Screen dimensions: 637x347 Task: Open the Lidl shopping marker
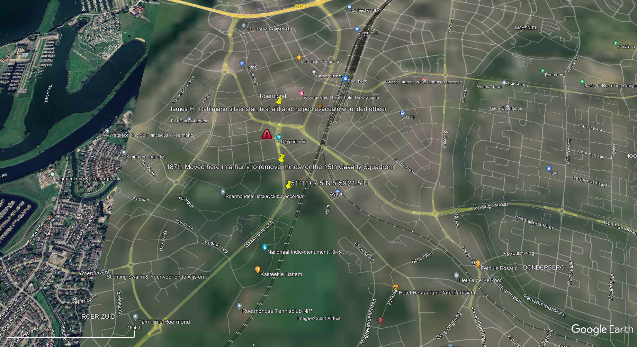tap(548, 169)
